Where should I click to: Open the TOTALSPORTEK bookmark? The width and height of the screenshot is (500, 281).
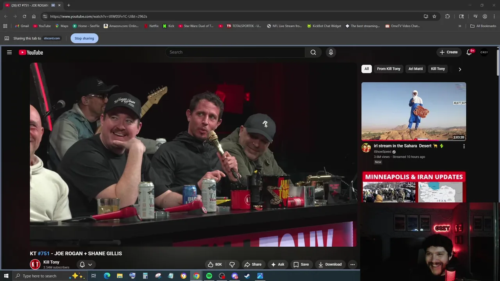(244, 26)
